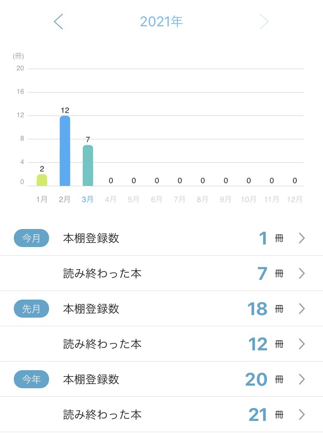Select the teal March bar

(88, 165)
